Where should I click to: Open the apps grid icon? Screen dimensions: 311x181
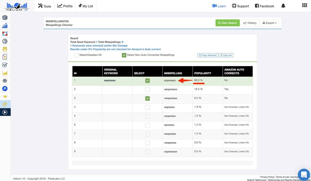click(305, 5)
